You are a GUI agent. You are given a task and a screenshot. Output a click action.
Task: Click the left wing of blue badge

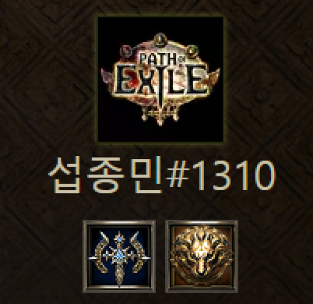tap(101, 253)
